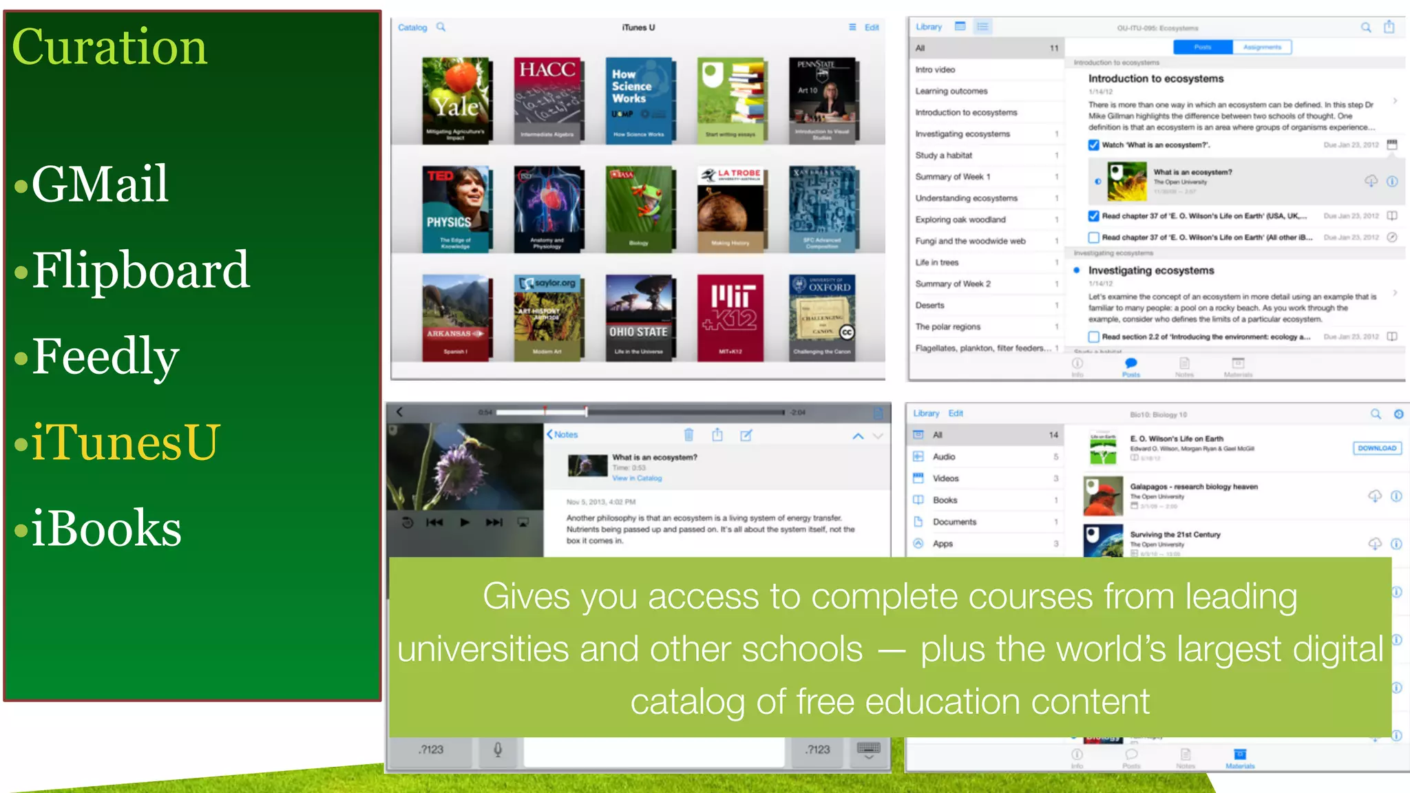Click search icon in Biology 10 toolbar
The width and height of the screenshot is (1410, 793).
(x=1376, y=414)
